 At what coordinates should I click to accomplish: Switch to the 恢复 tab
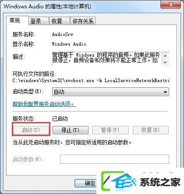click(x=59, y=21)
